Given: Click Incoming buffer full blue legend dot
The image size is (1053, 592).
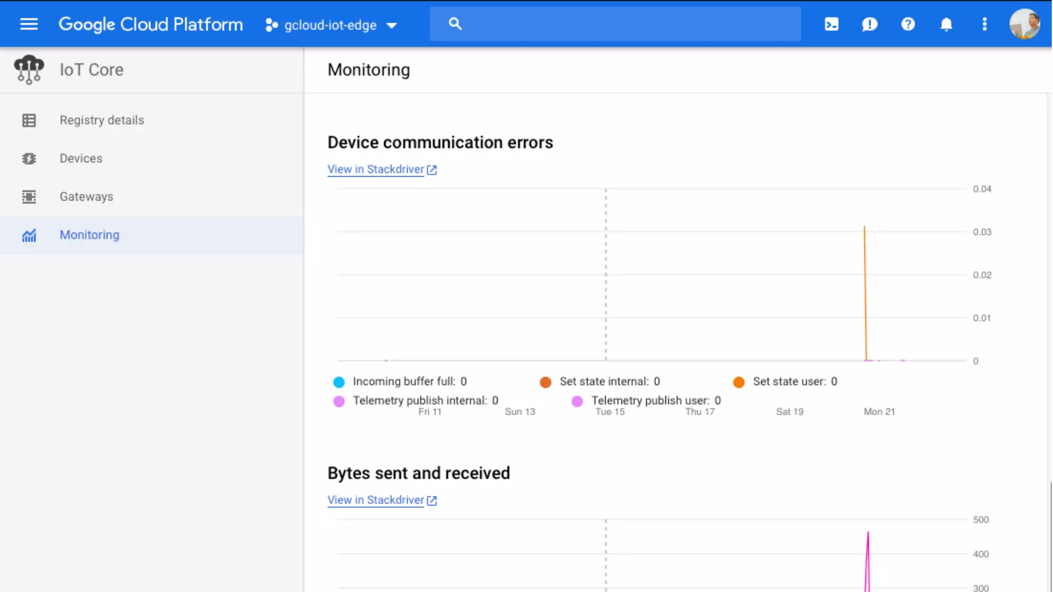Looking at the screenshot, I should pos(339,382).
